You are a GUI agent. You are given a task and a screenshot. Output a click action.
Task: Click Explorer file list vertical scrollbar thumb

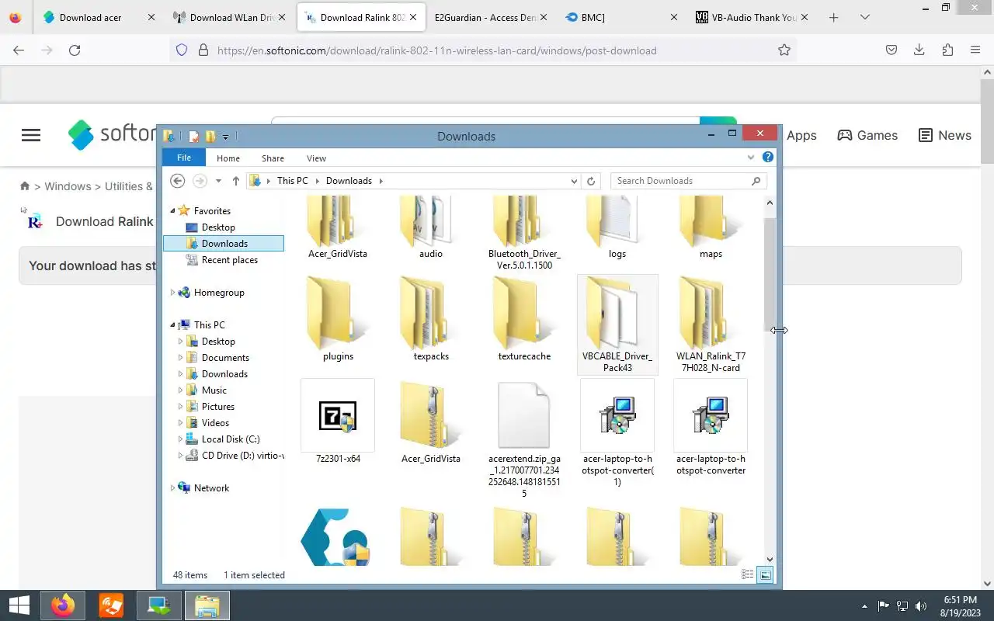point(770,273)
